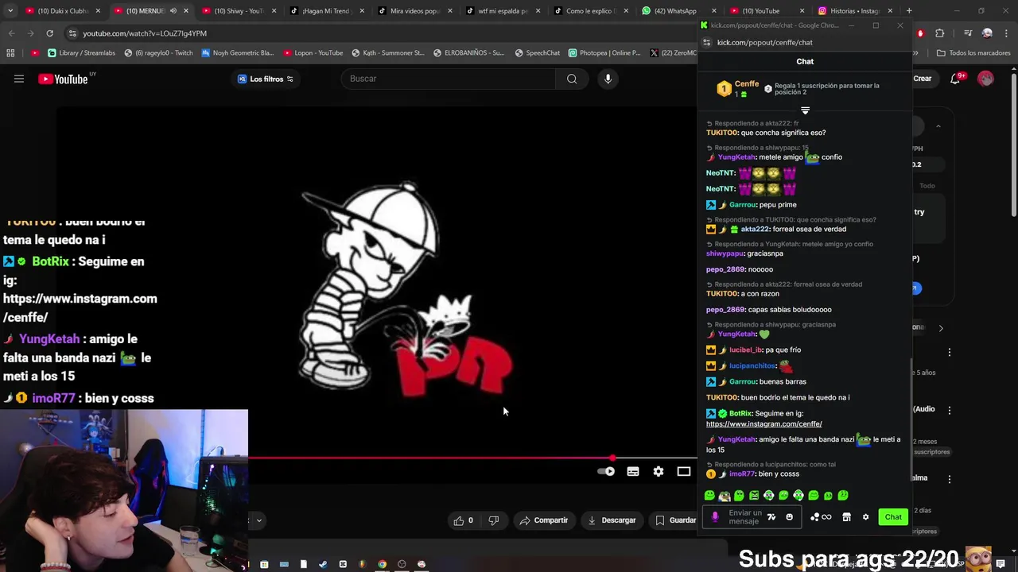
Task: Click the green Chat send button
Action: pos(893,517)
